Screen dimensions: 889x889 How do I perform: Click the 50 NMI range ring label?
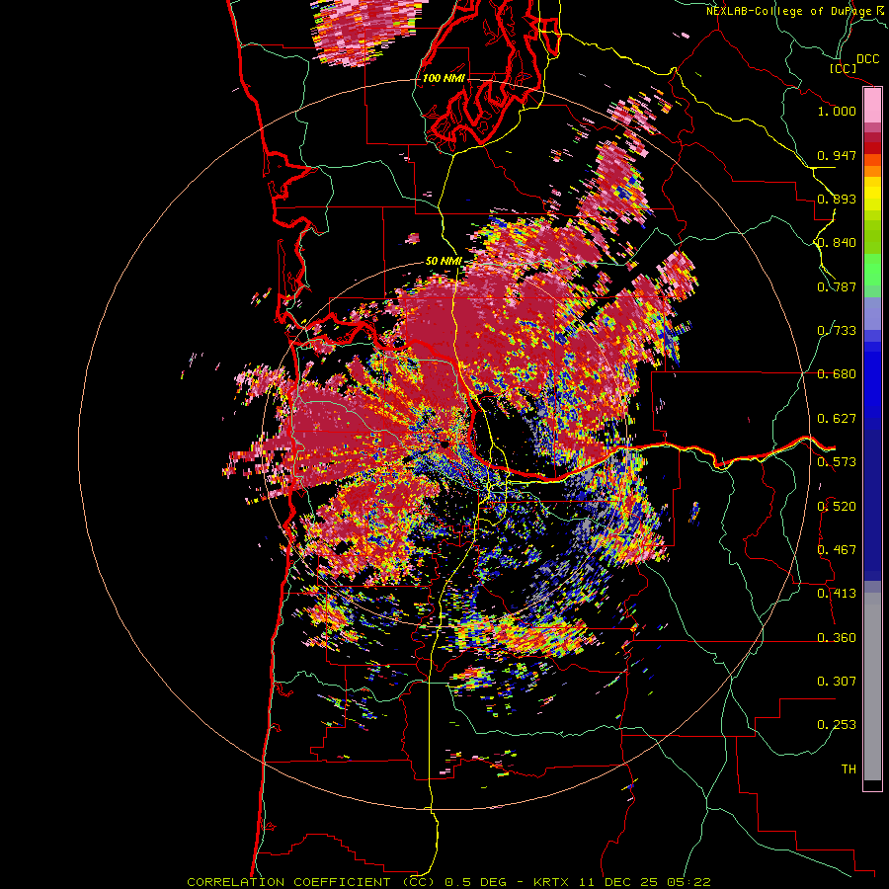(x=444, y=262)
